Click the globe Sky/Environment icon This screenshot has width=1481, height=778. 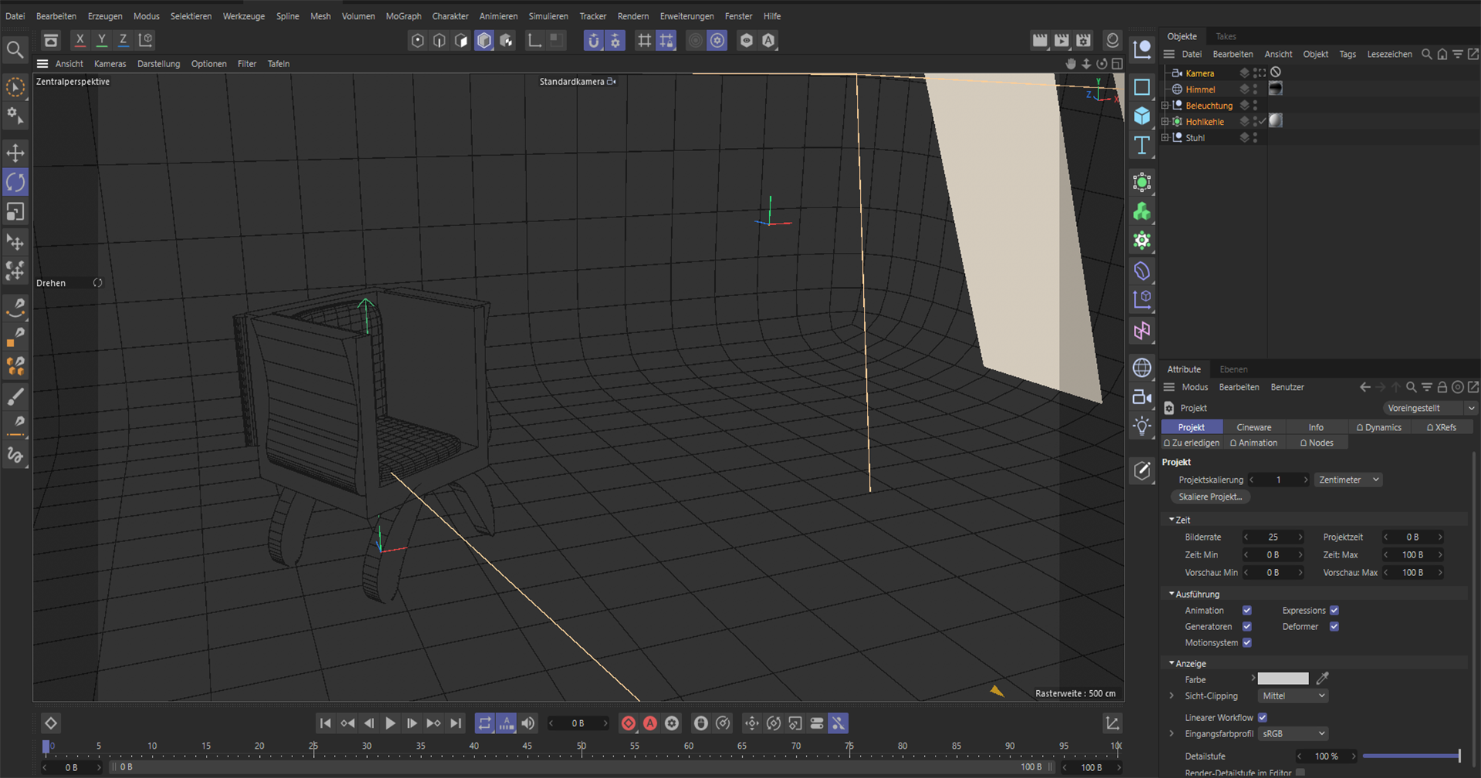click(1142, 368)
